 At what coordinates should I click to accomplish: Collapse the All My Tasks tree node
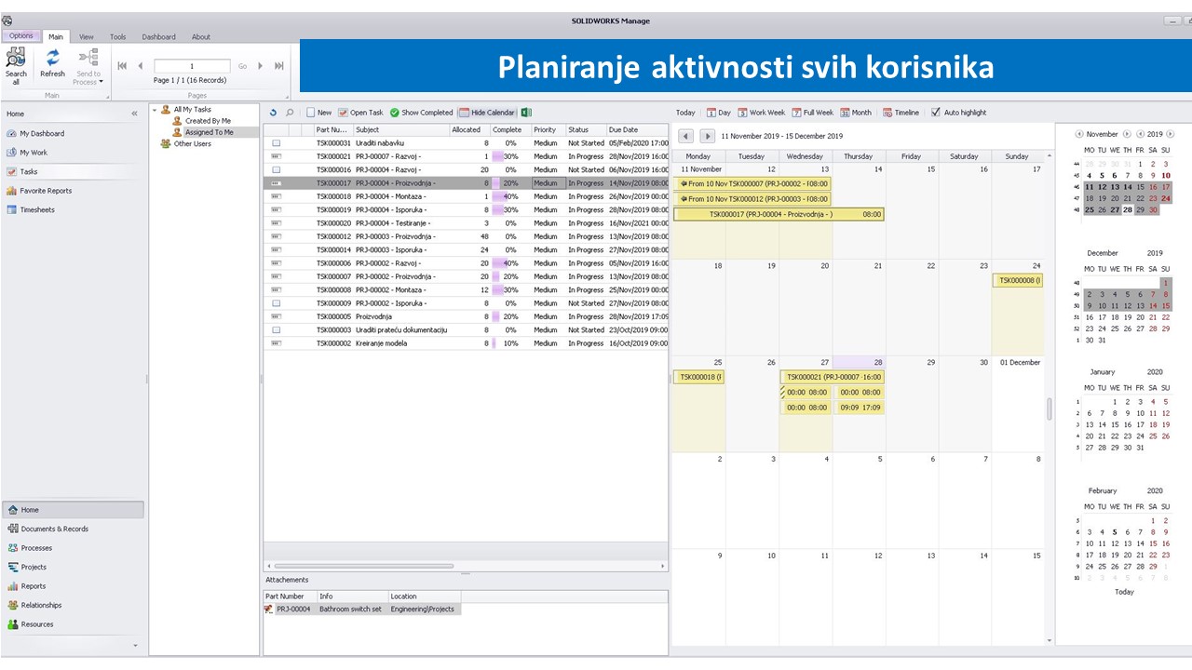156,110
